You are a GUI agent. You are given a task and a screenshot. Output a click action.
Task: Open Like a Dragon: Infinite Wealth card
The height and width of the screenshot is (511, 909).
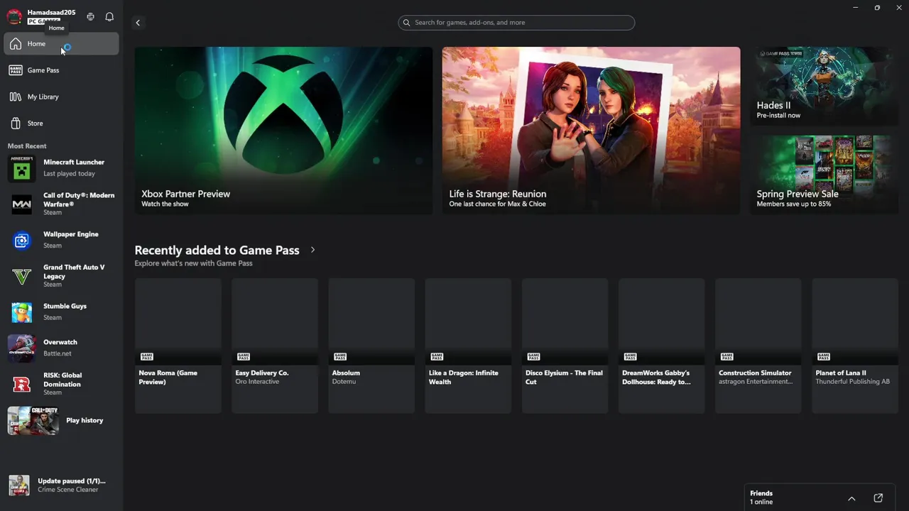(468, 346)
